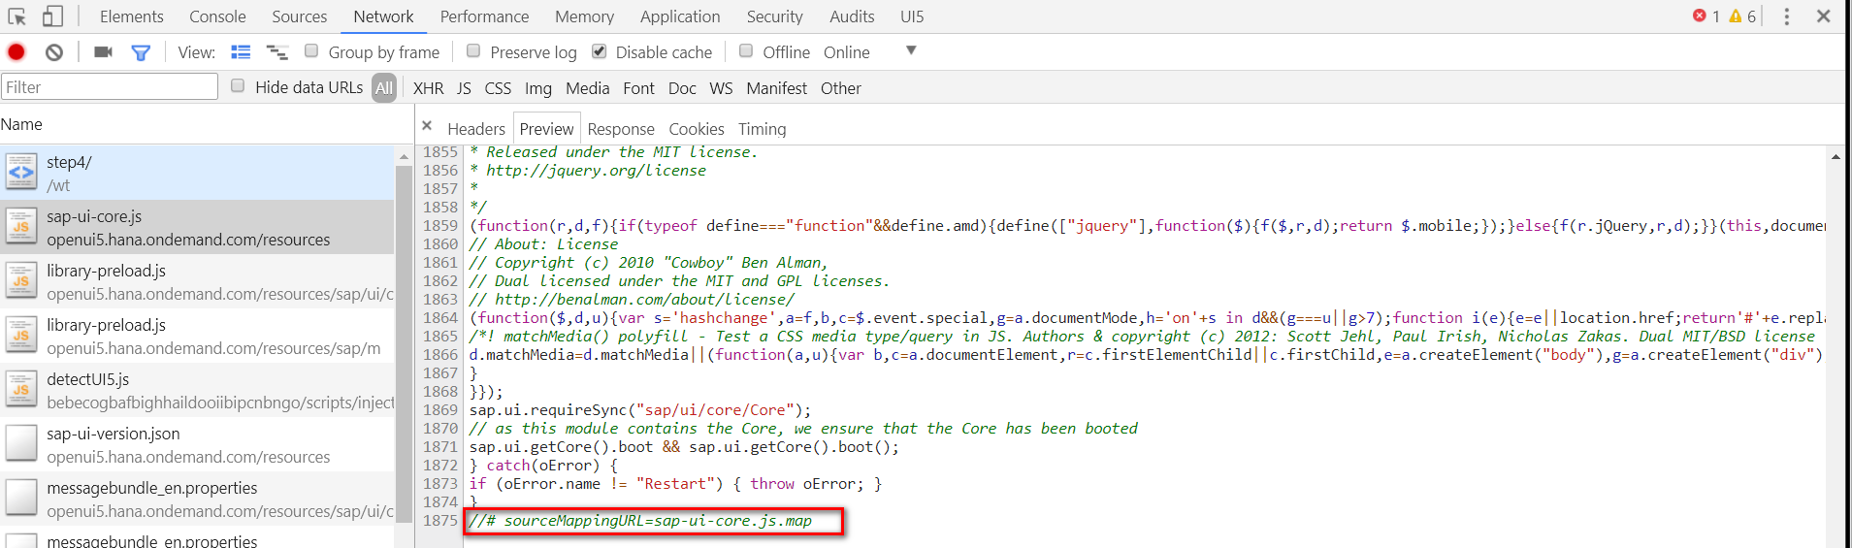Viewport: 1852px width, 548px height.
Task: Close the DevTools panel
Action: (1823, 16)
